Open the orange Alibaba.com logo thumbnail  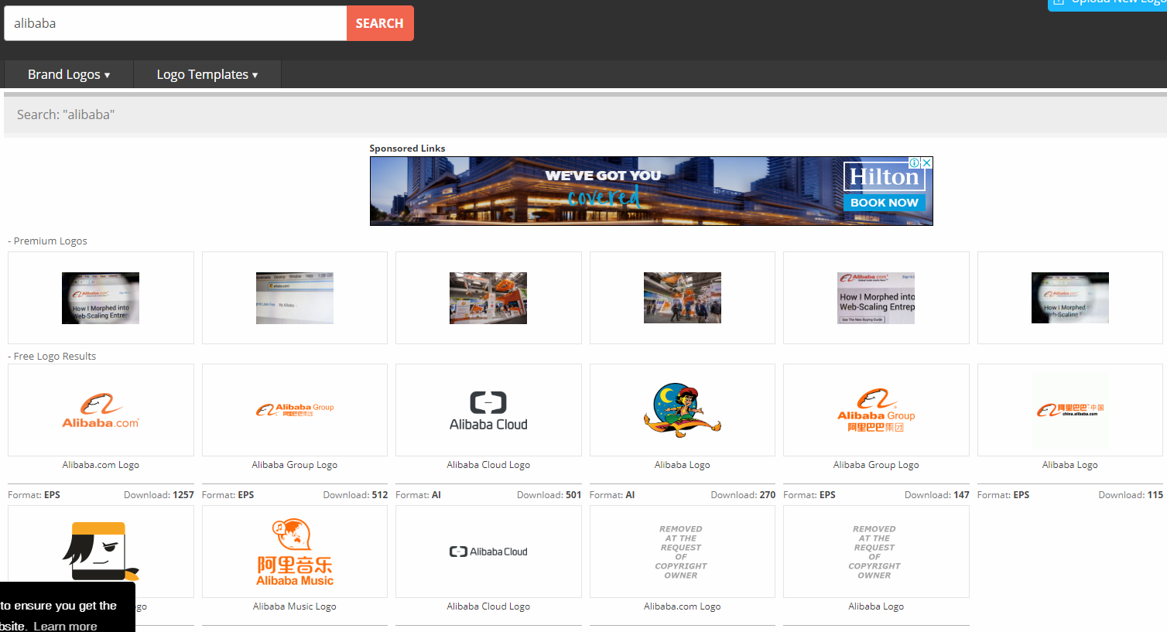pos(101,410)
